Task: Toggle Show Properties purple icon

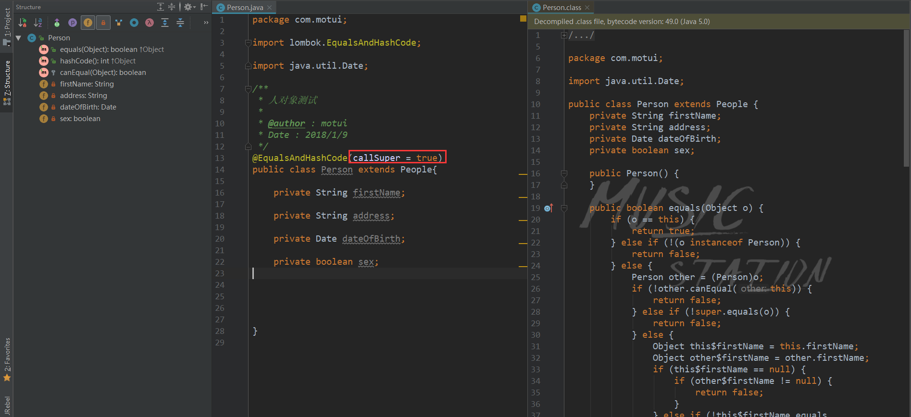Action: tap(73, 23)
